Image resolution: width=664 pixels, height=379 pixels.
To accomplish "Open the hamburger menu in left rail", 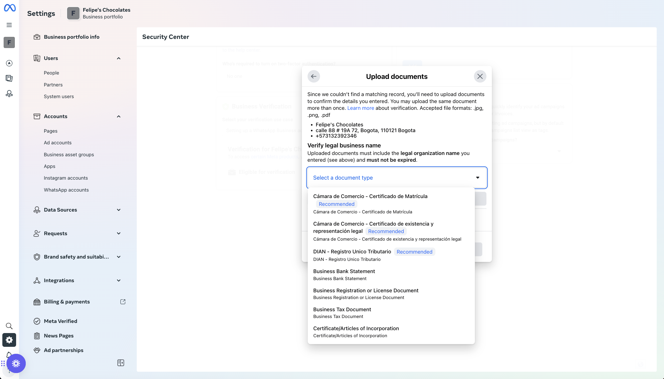I will click(9, 25).
